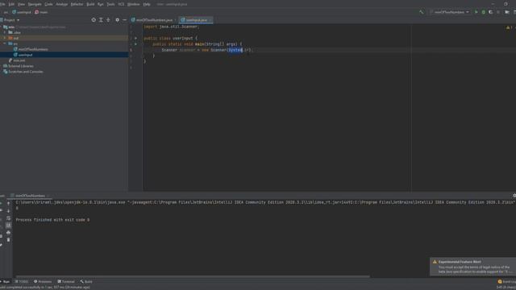Click the Print icon in Run console
The height and width of the screenshot is (290, 516).
pos(9,233)
